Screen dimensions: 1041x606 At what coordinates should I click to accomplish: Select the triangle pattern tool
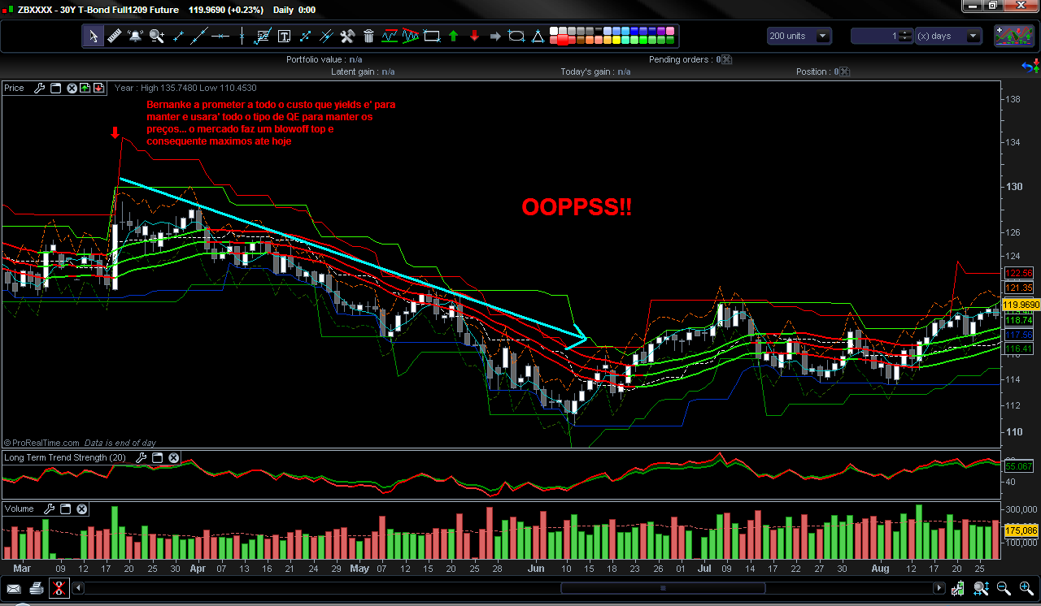coord(411,36)
